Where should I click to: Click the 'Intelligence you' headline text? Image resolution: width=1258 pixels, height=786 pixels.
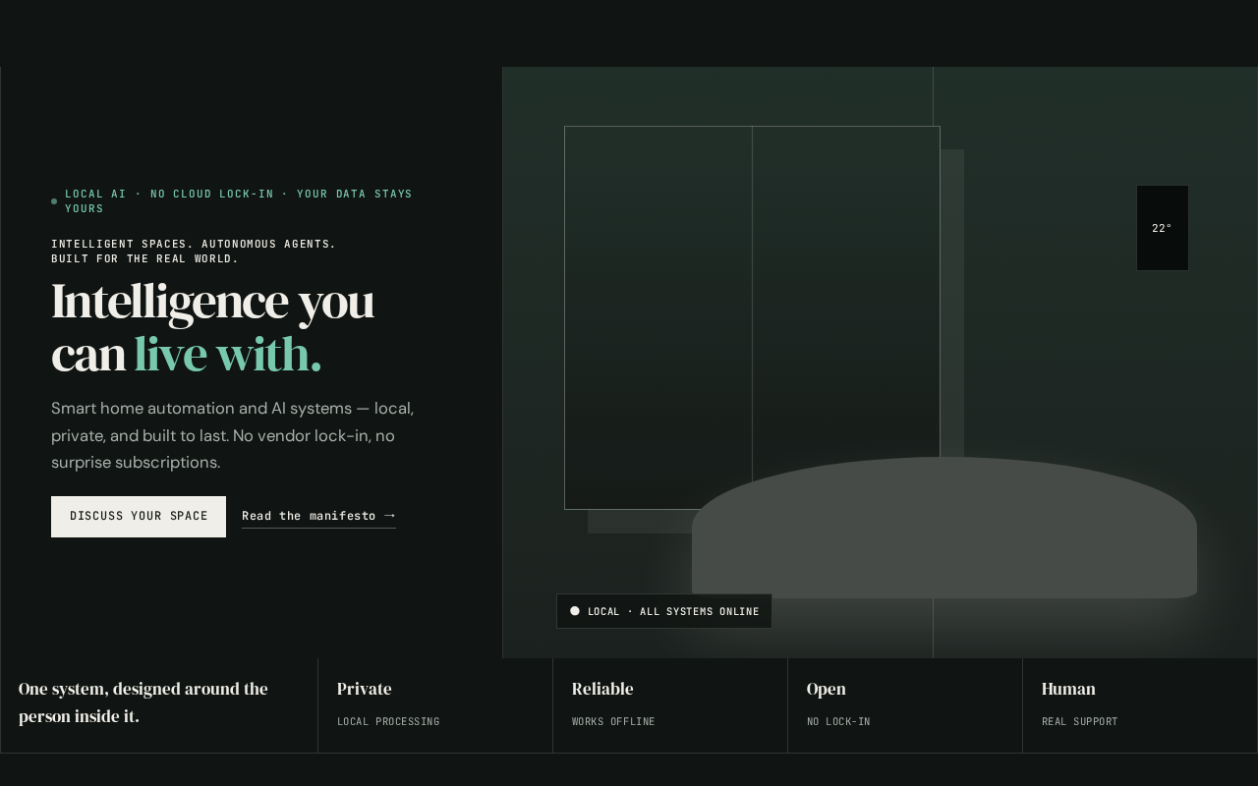tap(213, 301)
